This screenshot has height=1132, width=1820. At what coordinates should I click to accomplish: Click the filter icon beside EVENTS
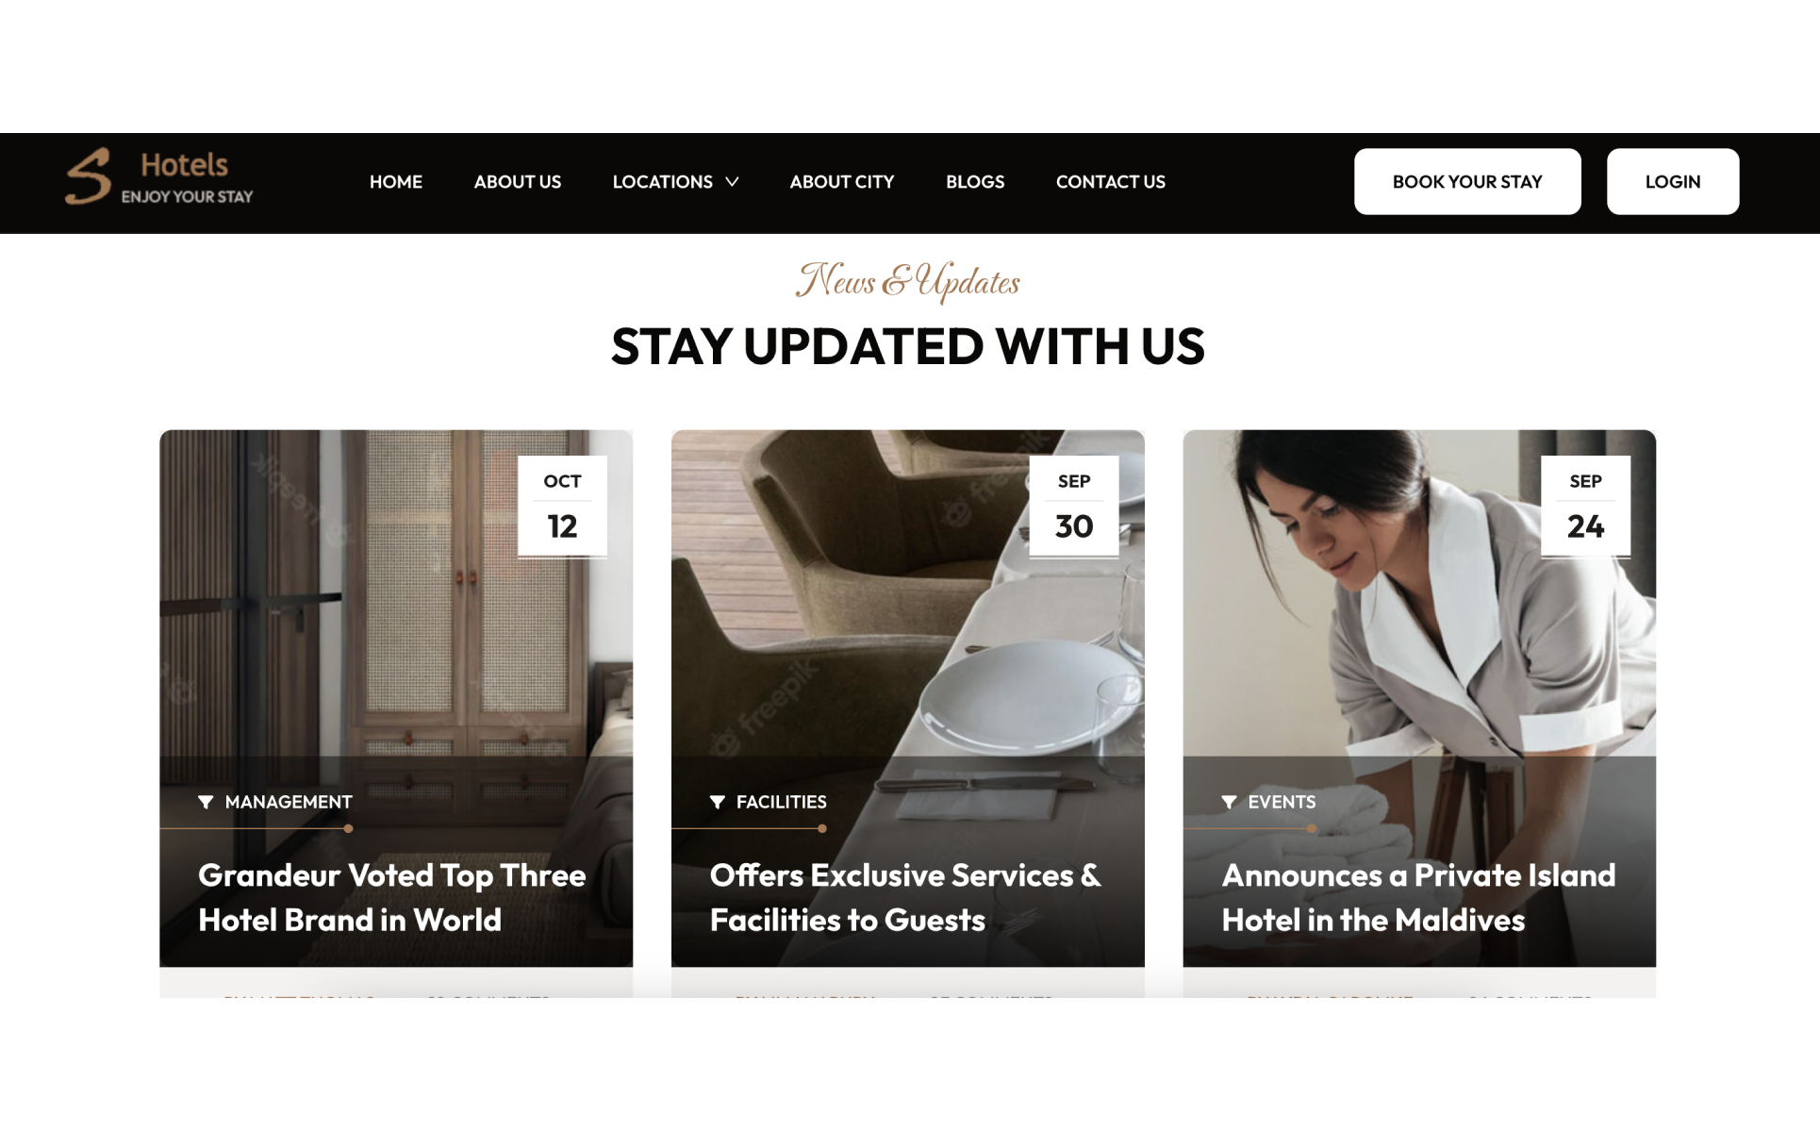tap(1229, 802)
